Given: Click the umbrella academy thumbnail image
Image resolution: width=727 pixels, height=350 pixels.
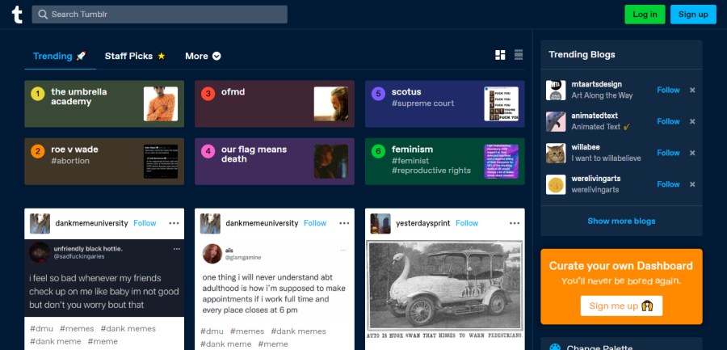Looking at the screenshot, I should [161, 104].
